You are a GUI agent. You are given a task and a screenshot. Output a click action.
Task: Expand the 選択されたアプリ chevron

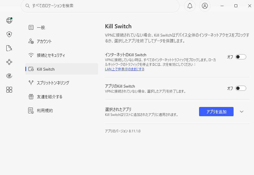pyautogui.click(x=242, y=112)
